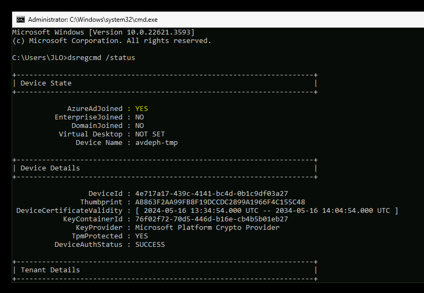Viewport: 424px width, 293px height.
Task: Click the NOT SET value
Action: 150,134
